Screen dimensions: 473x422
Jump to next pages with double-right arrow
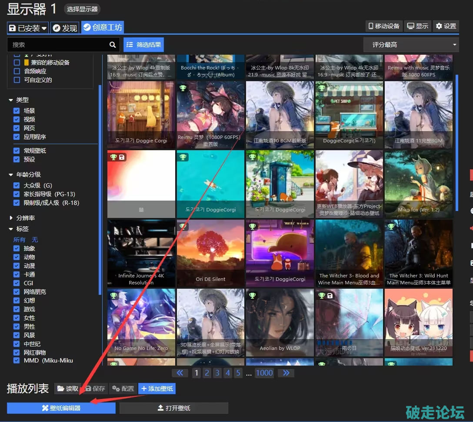coord(286,373)
